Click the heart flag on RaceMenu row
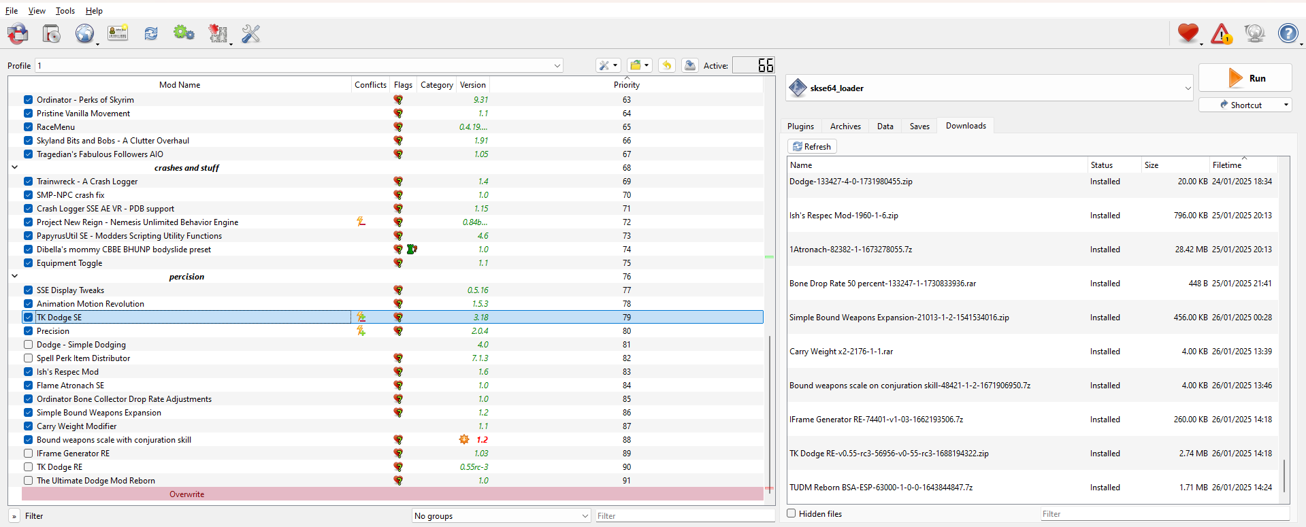 [398, 126]
